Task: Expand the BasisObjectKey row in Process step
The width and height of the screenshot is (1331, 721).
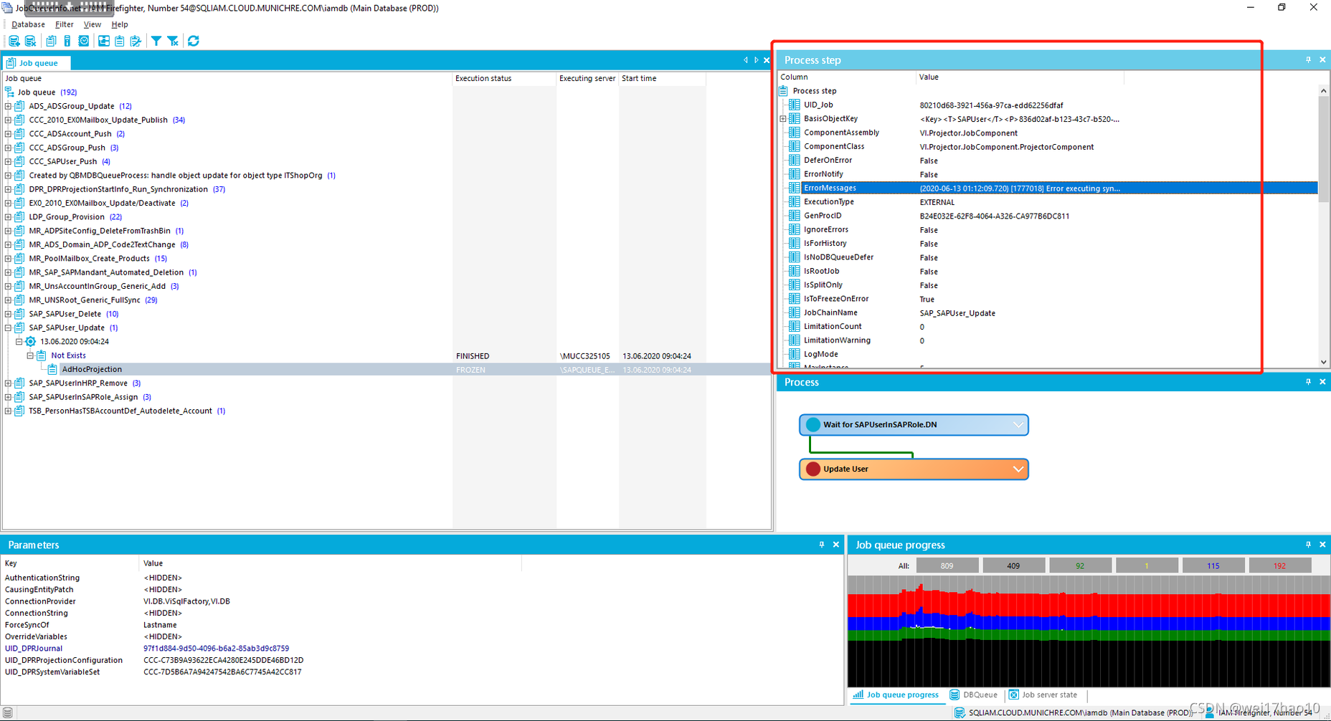Action: (783, 119)
